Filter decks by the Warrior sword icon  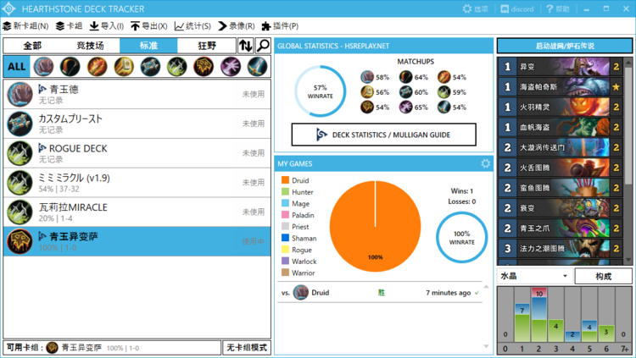point(257,66)
